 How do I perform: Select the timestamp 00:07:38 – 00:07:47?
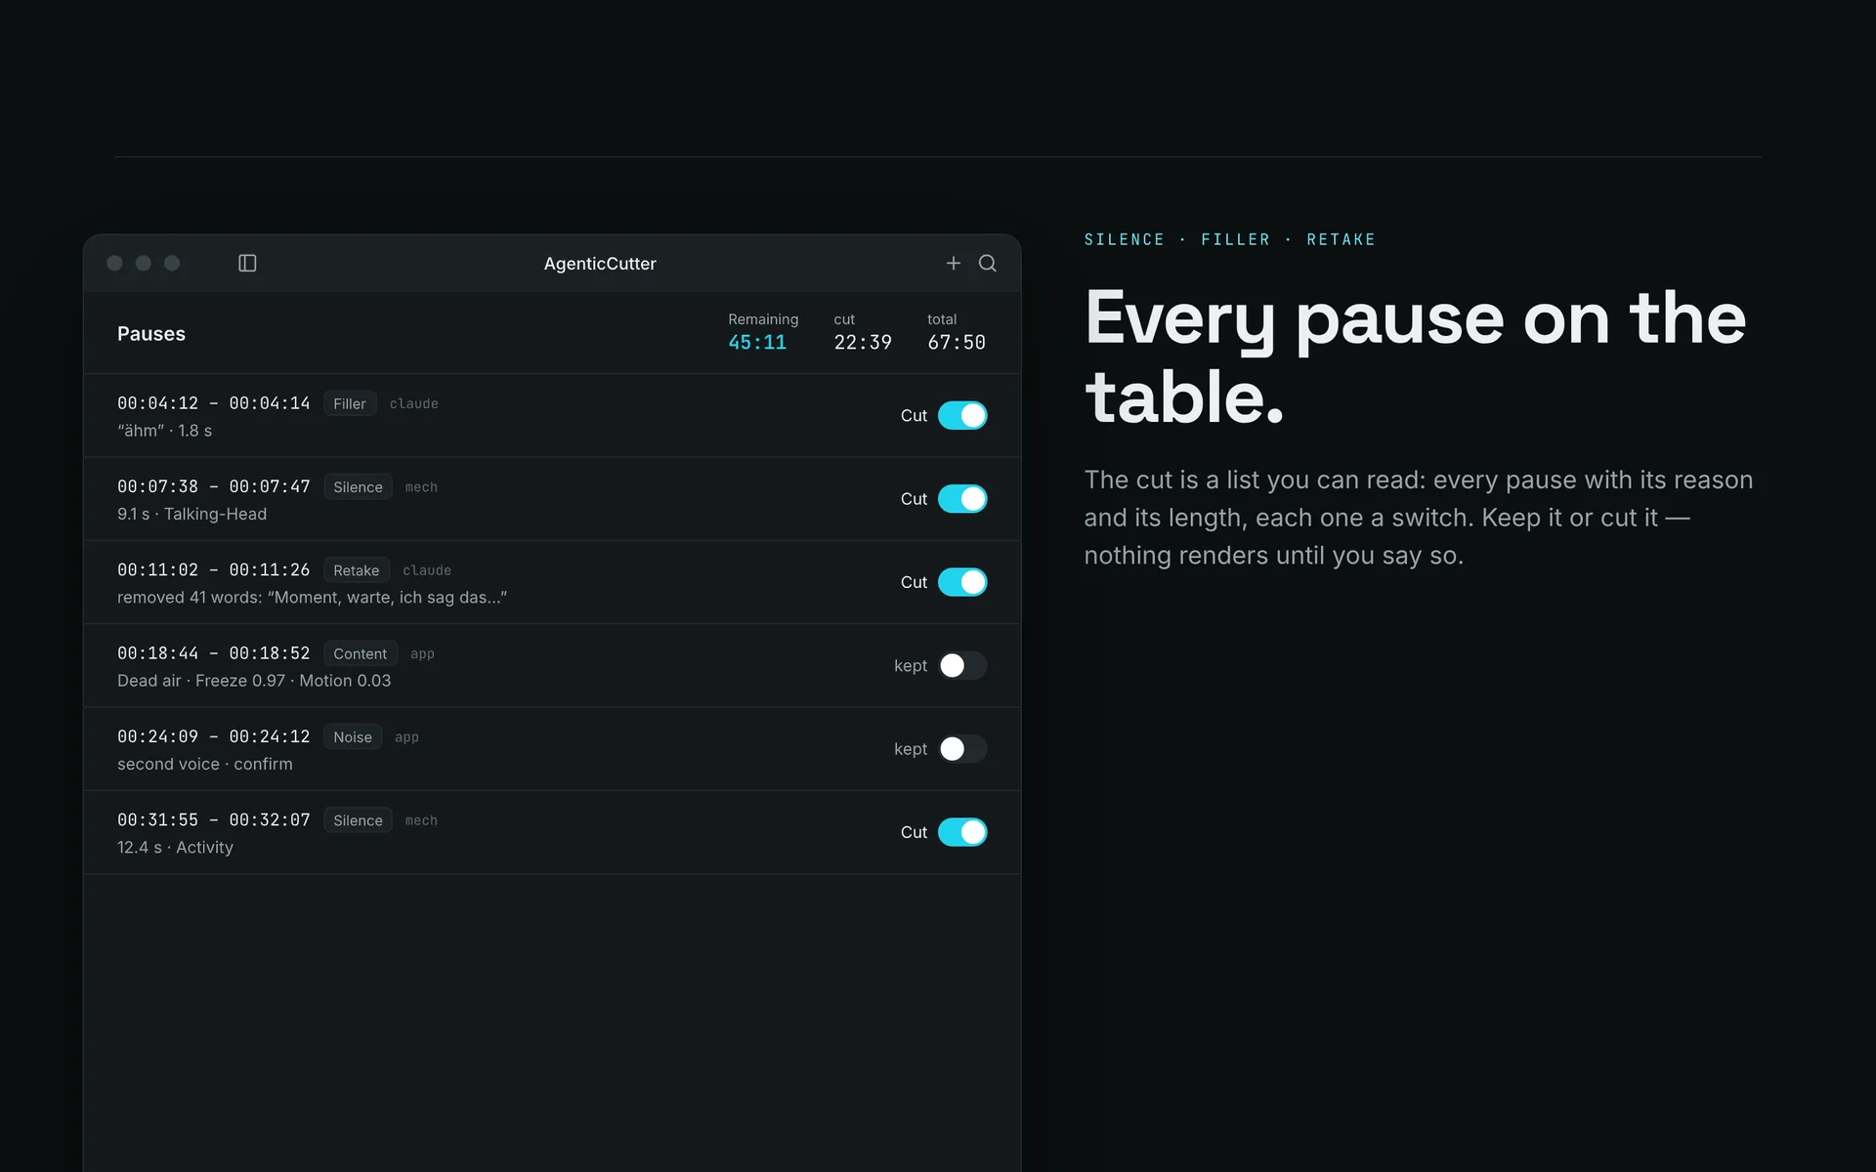pos(213,486)
